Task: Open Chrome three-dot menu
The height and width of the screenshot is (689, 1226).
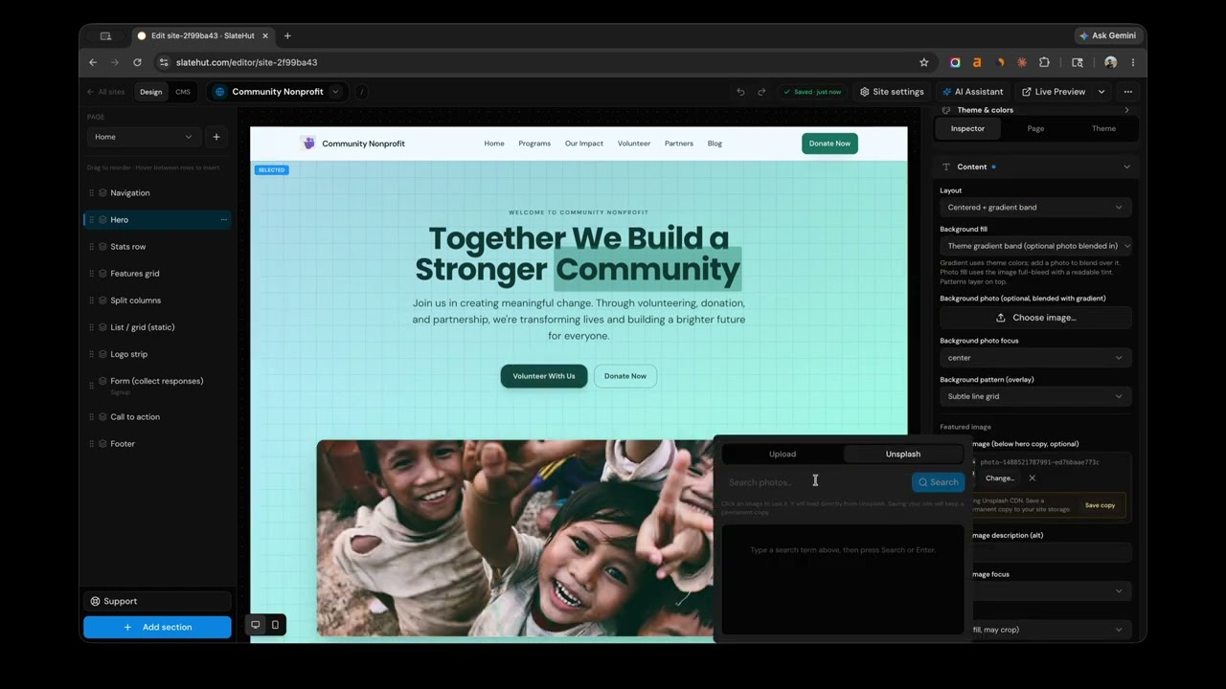Action: pyautogui.click(x=1132, y=62)
